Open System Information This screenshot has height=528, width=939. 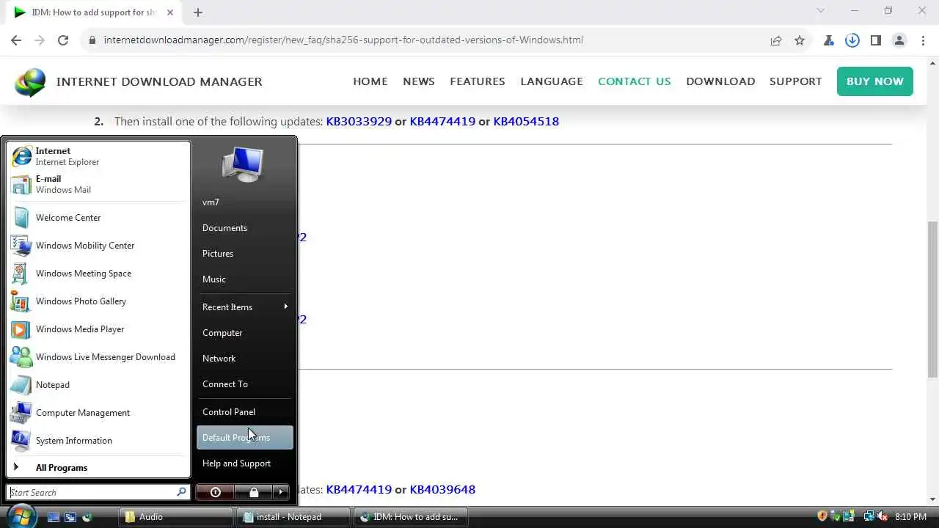tap(98, 441)
